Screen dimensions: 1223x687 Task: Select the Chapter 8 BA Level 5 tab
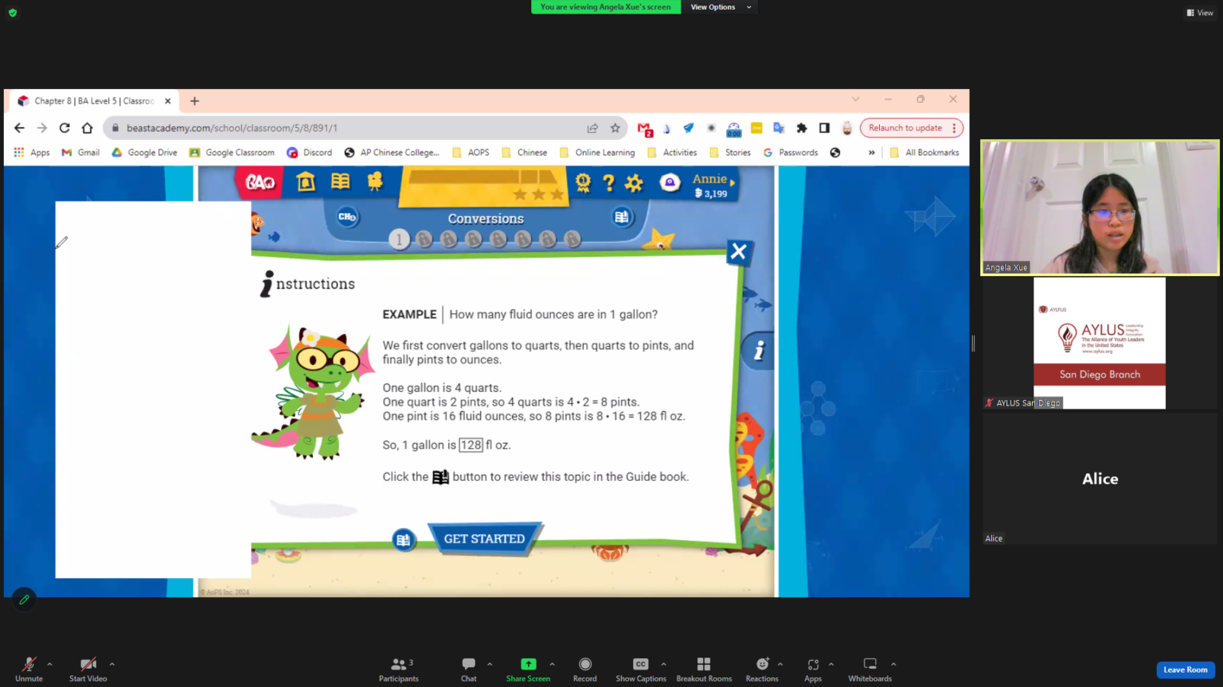(x=94, y=101)
